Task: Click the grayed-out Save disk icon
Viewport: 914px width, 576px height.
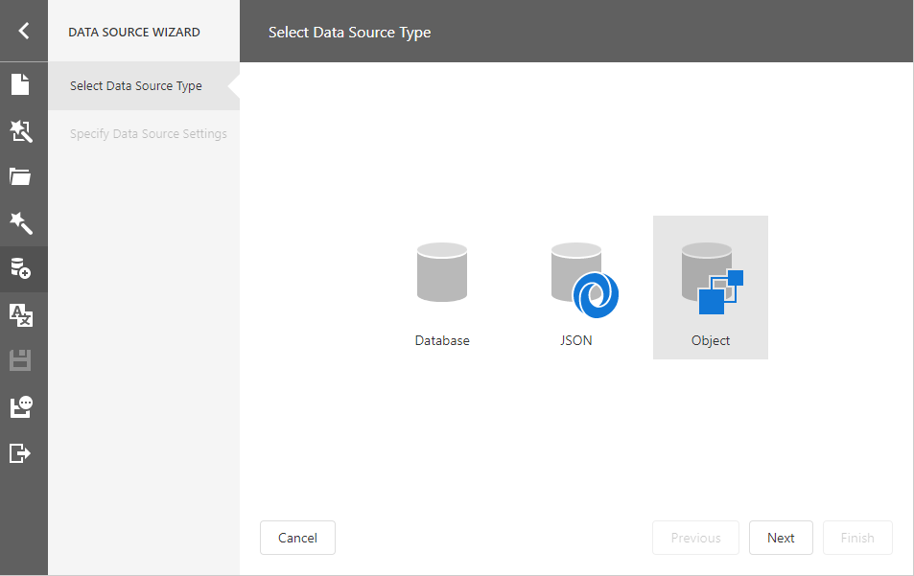Action: 21,360
